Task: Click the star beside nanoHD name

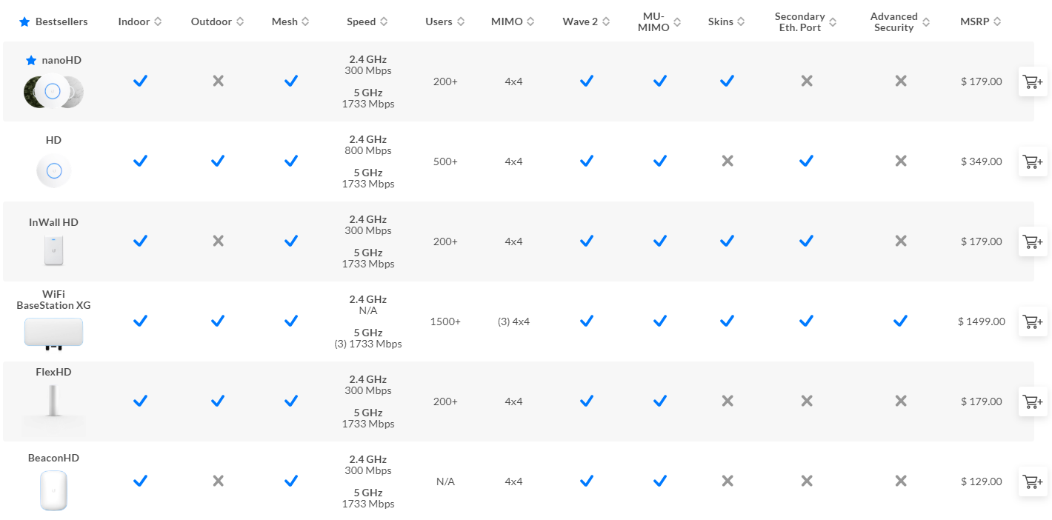Action: (31, 61)
